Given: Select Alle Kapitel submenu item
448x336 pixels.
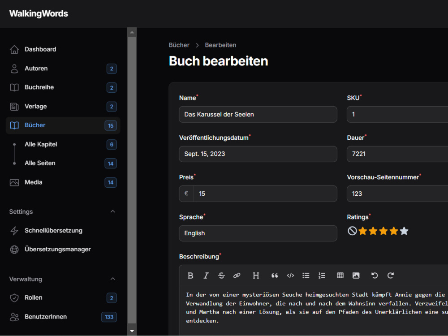Looking at the screenshot, I should tap(63, 145).
